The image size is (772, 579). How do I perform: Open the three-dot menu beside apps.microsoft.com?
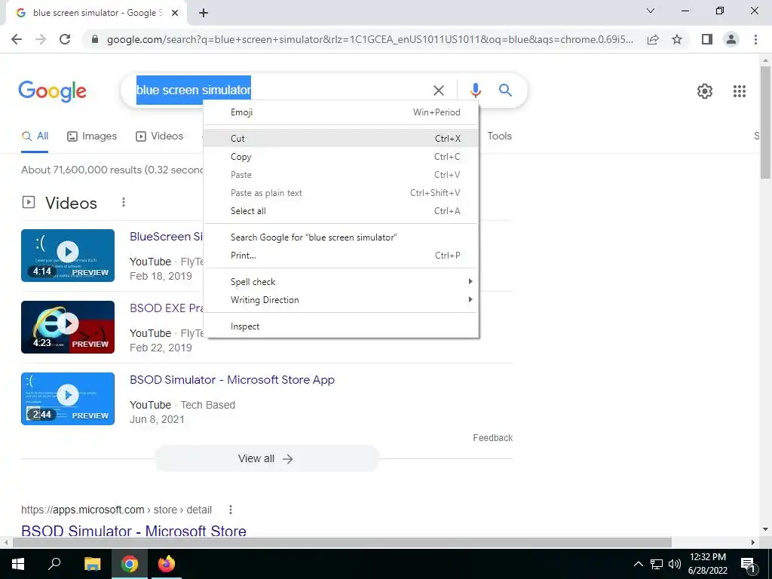[231, 510]
